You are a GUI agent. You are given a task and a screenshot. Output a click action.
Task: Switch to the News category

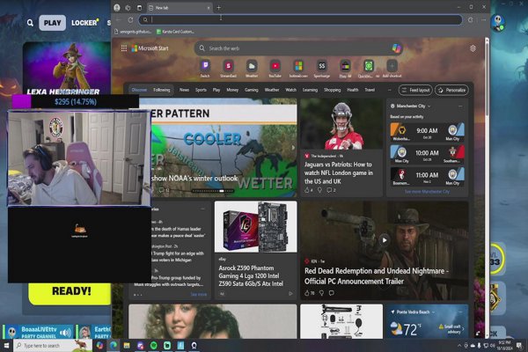tap(184, 90)
